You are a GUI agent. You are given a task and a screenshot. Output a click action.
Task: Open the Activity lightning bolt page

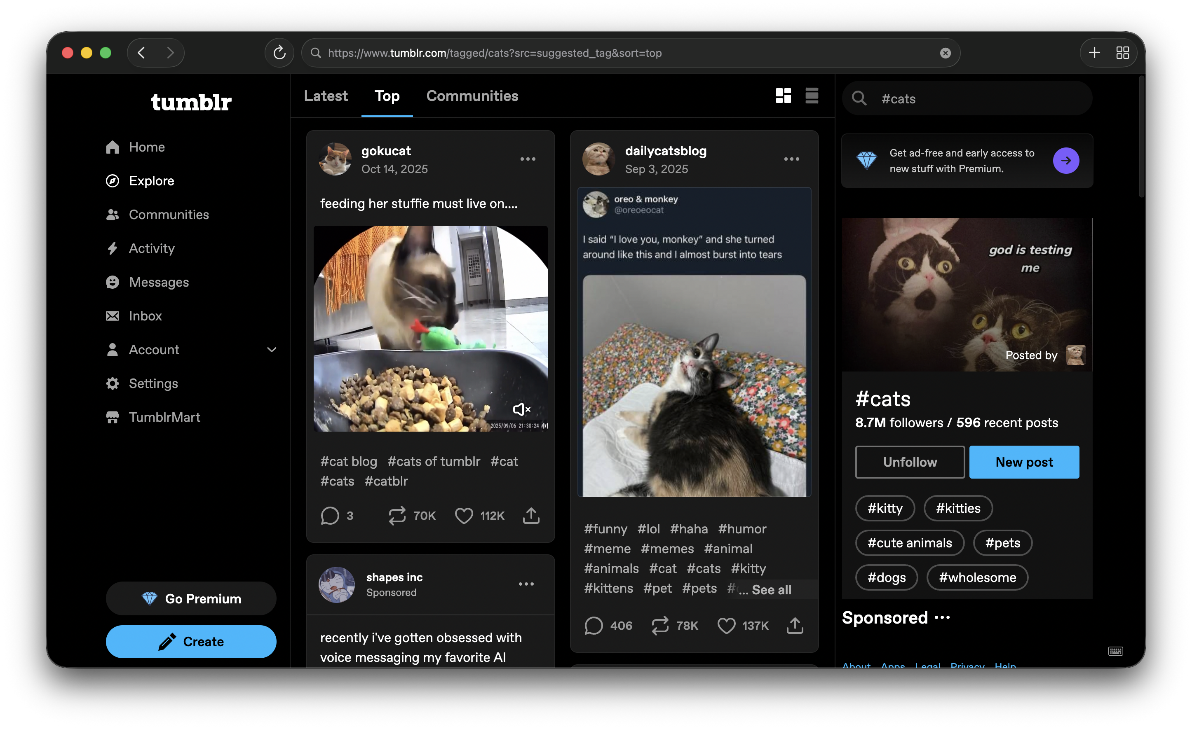151,248
